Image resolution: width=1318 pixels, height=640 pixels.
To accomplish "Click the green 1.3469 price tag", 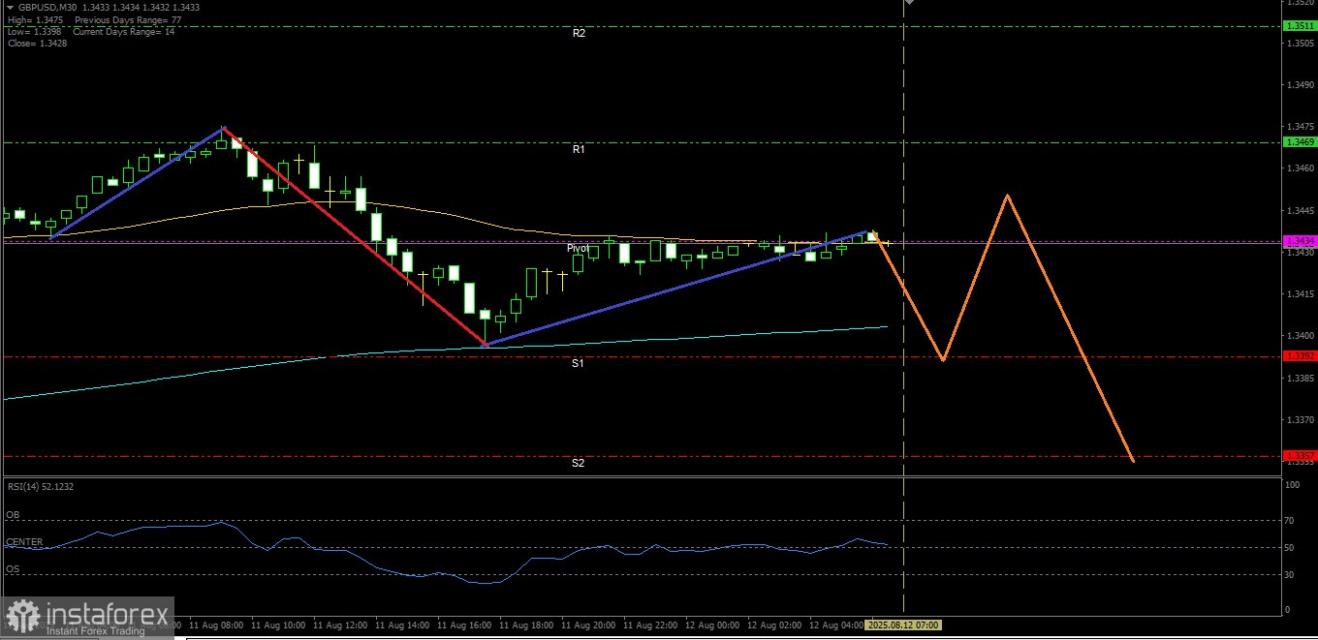I will 1300,142.
